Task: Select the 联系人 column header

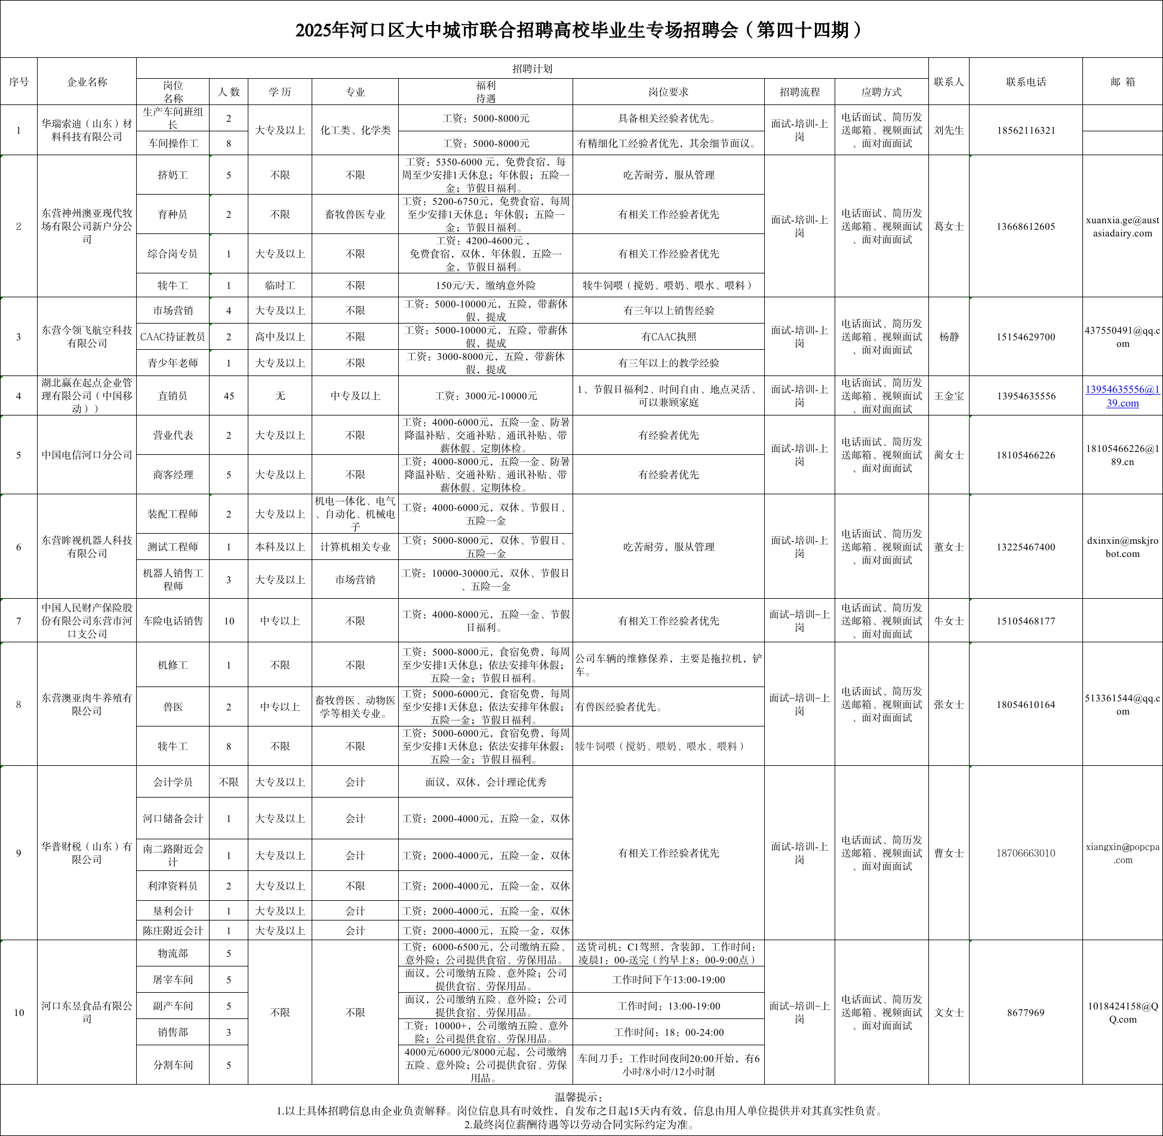Action: [949, 82]
